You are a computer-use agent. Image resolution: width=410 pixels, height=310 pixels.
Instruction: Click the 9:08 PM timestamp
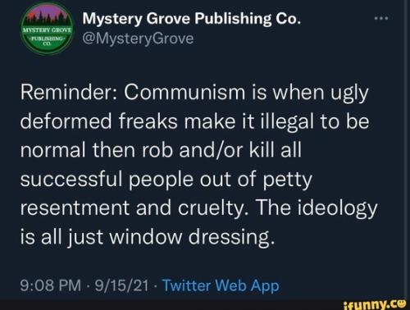click(x=51, y=286)
